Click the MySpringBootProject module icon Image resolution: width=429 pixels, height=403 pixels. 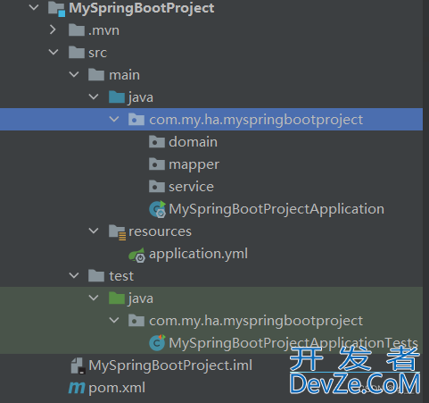[56, 9]
